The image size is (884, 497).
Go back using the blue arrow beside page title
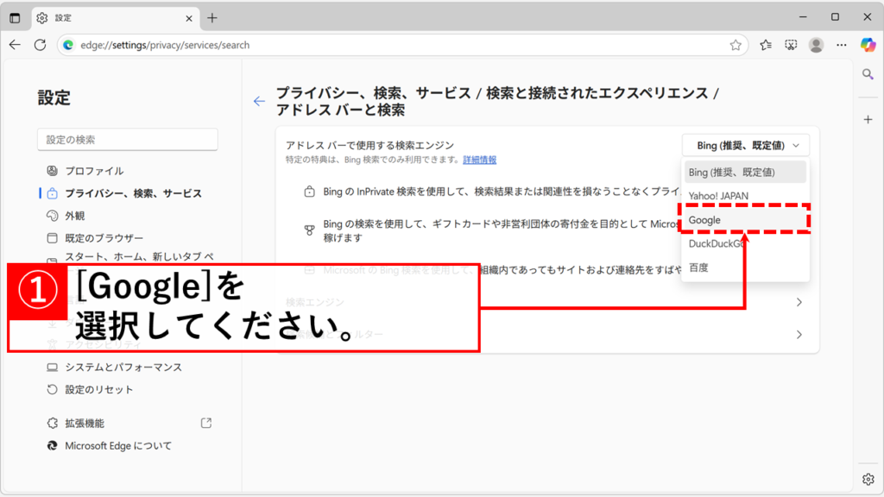pos(259,102)
